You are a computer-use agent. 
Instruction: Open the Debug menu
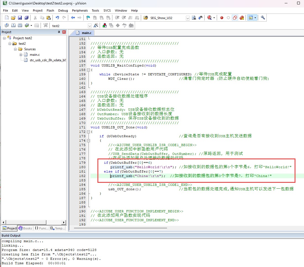point(63,10)
